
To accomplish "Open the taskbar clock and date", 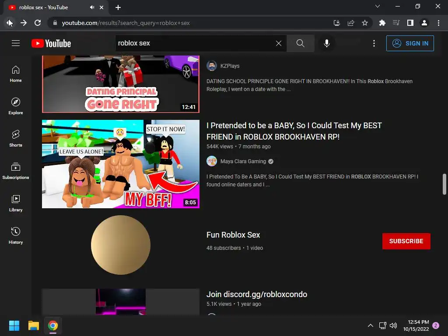I will [x=416, y=325].
